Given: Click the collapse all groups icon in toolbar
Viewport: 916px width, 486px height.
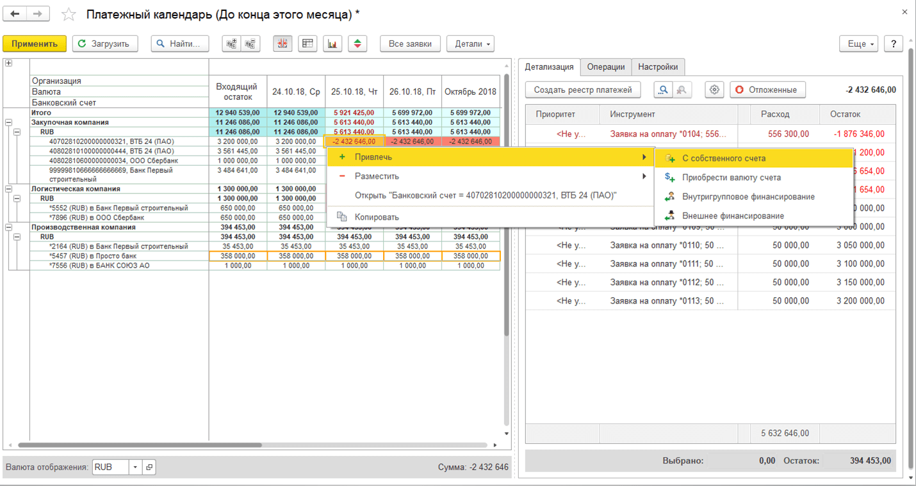Looking at the screenshot, I should click(250, 44).
